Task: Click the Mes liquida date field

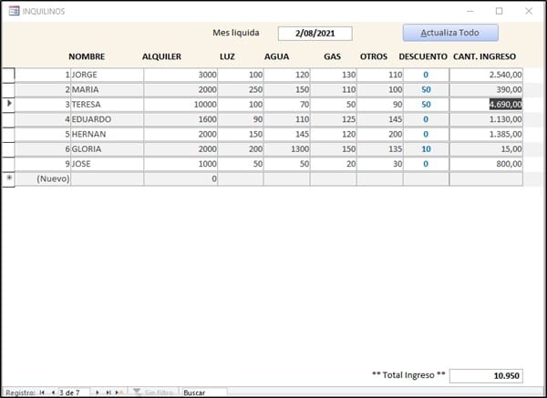Action: (x=314, y=34)
